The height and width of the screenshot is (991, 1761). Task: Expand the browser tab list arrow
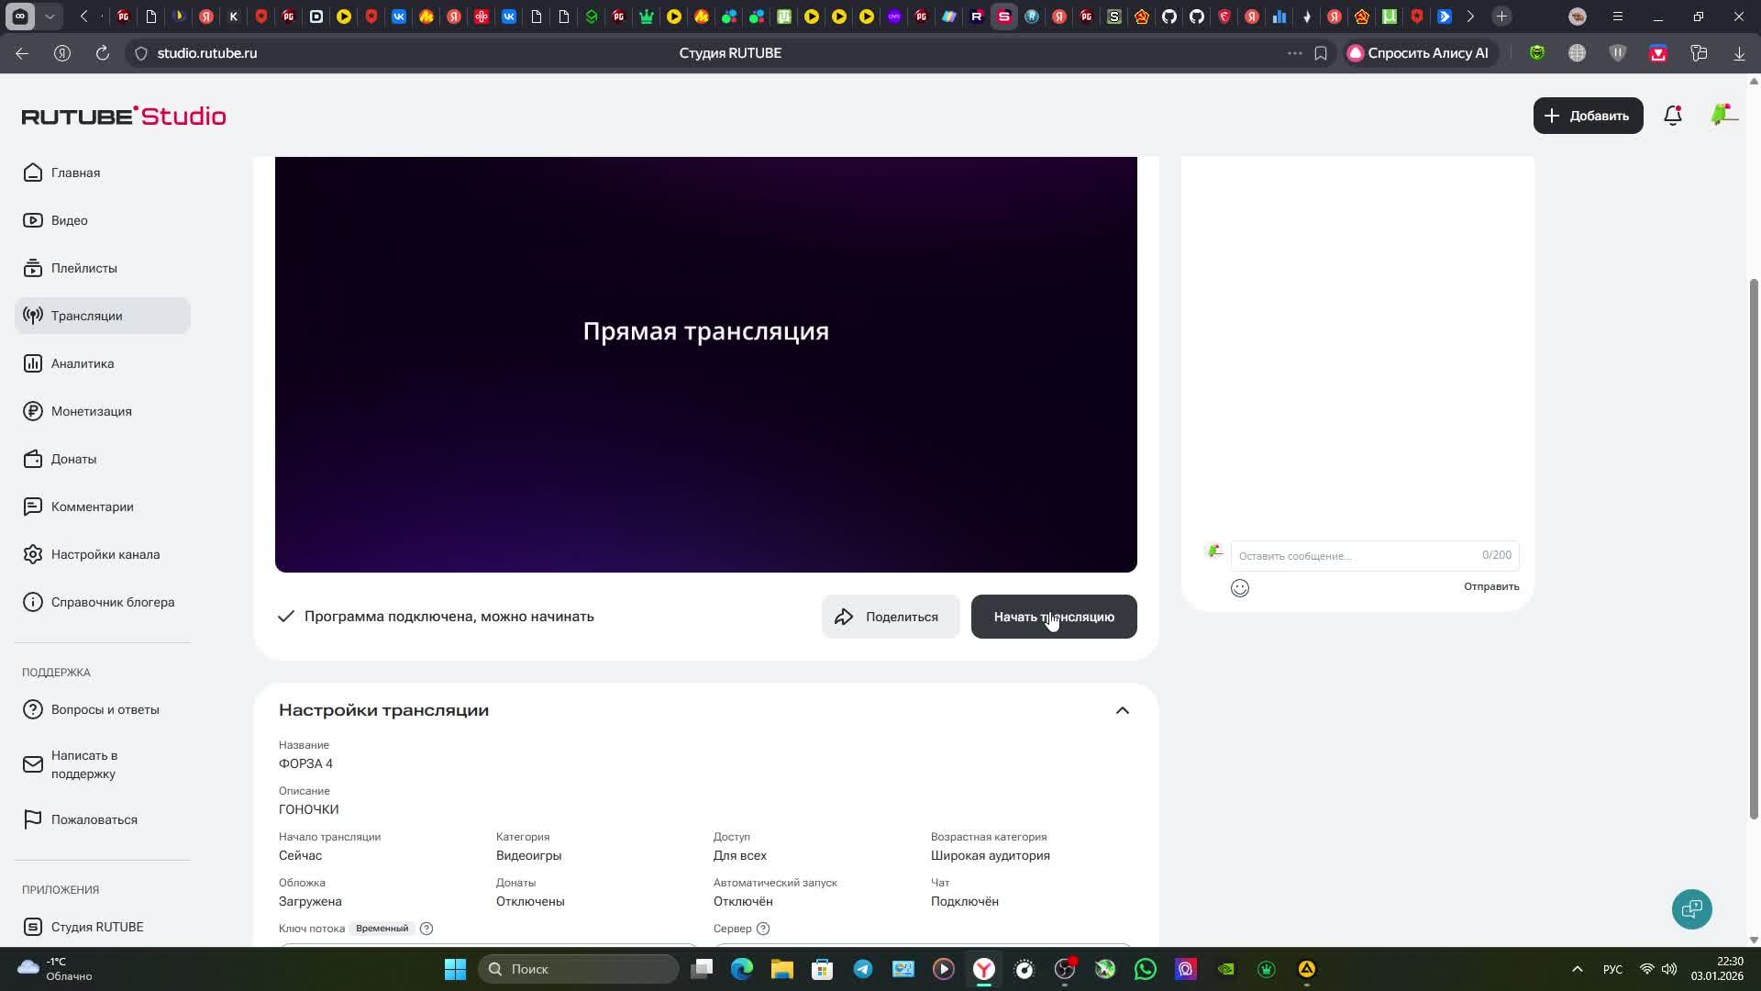coord(50,17)
